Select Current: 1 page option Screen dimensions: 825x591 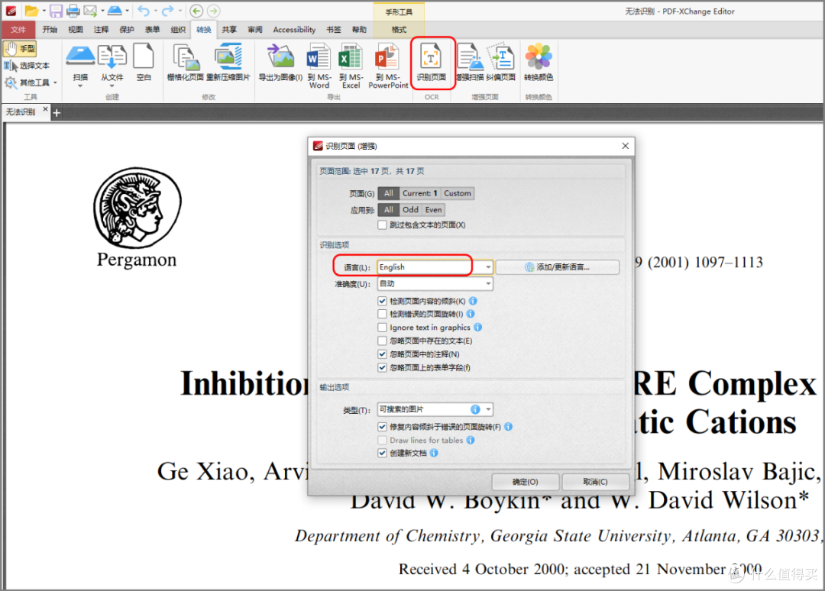(420, 193)
